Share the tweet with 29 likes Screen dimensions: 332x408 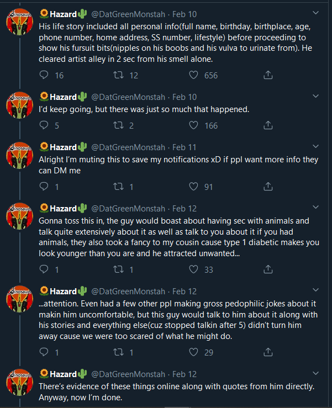tap(268, 352)
